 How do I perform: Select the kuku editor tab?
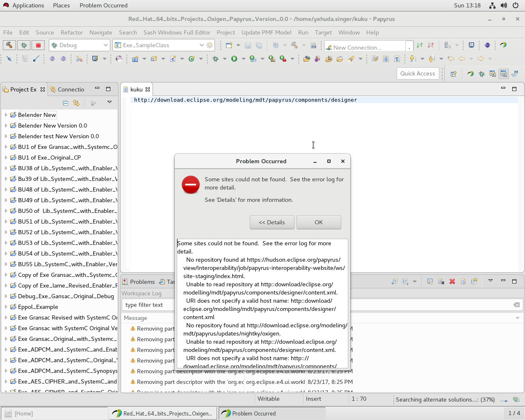[136, 89]
